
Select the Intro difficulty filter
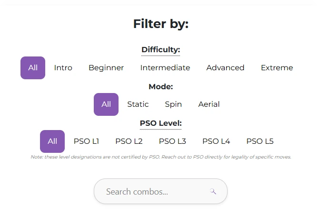pos(63,68)
